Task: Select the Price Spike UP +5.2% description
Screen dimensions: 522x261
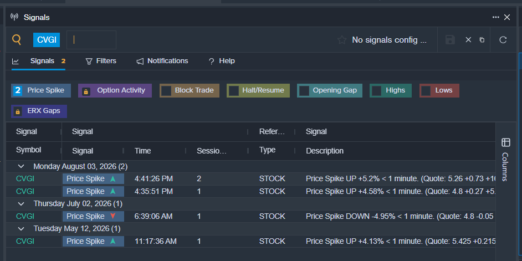Action: [401, 179]
